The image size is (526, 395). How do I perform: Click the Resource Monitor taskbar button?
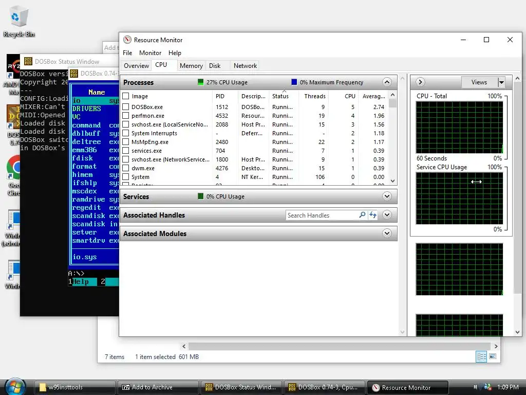click(x=408, y=387)
